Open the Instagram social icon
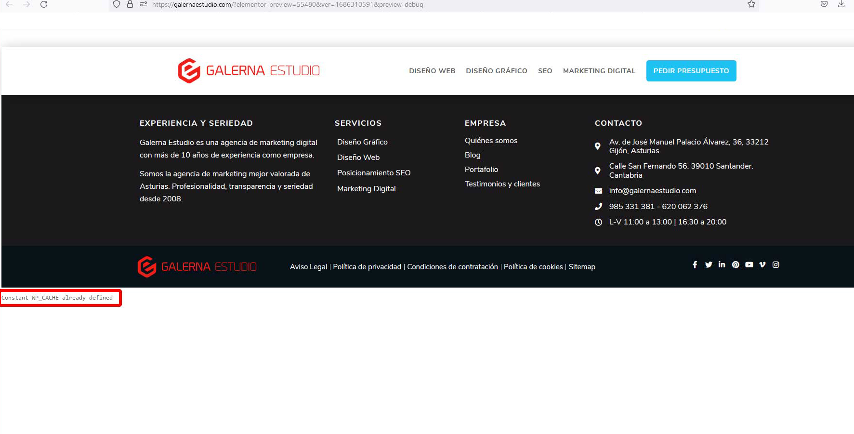 tap(776, 264)
